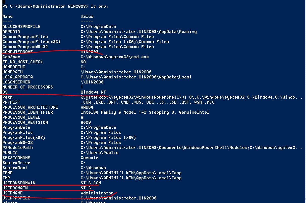306x203 pixels.
Task: Click the FP_NO_HOST_CHECK value NO
Action: [x=83, y=62]
